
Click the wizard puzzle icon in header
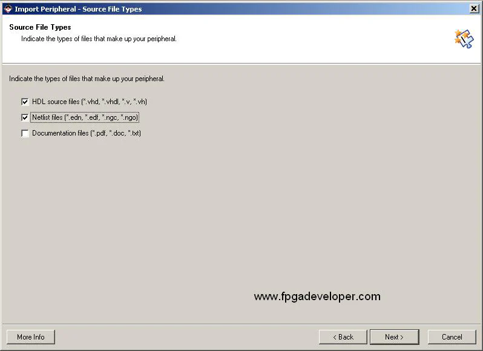(x=464, y=39)
